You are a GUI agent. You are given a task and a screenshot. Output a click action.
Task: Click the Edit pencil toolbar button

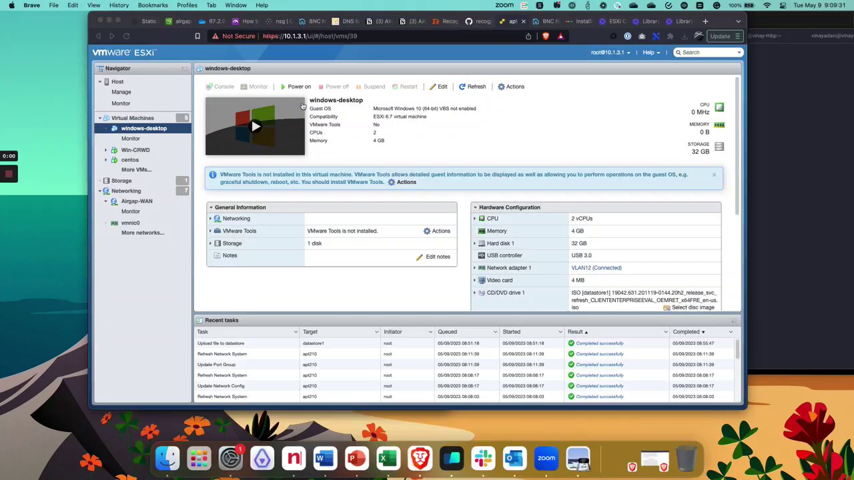438,87
